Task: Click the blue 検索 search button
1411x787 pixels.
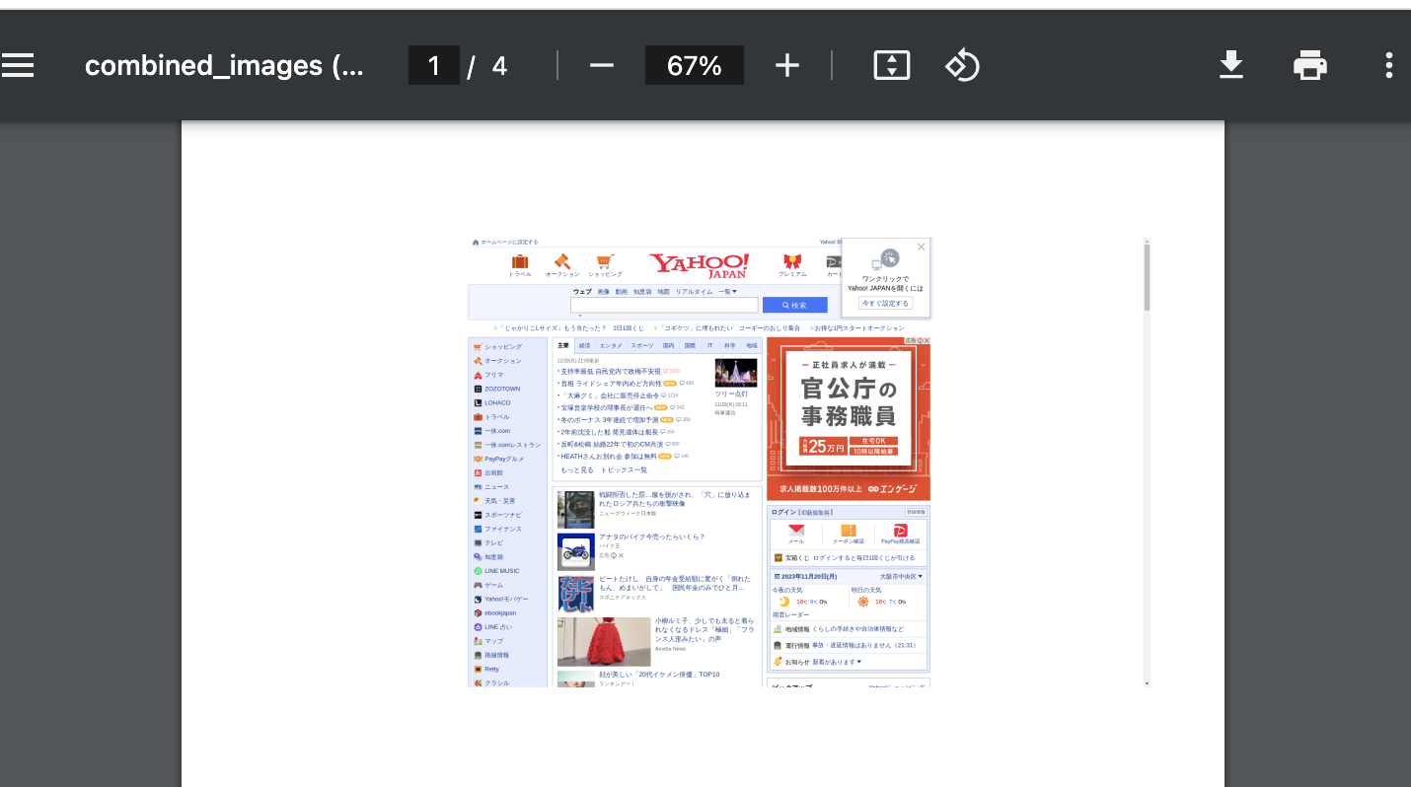Action: [x=794, y=306]
